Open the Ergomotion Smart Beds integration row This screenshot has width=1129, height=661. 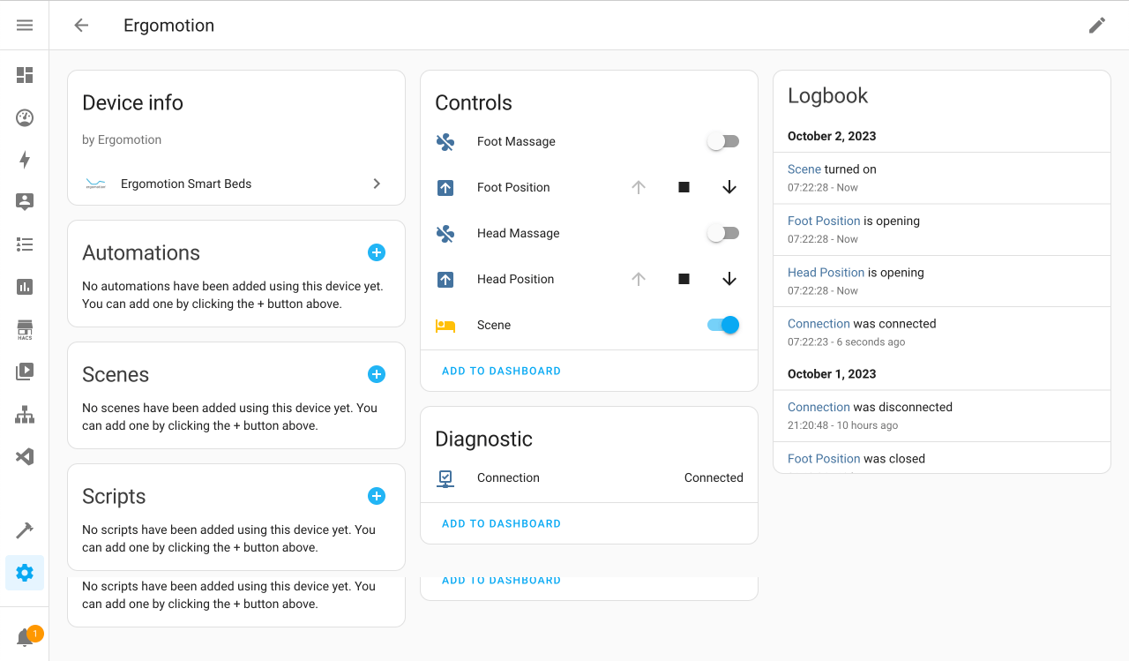pyautogui.click(x=236, y=184)
